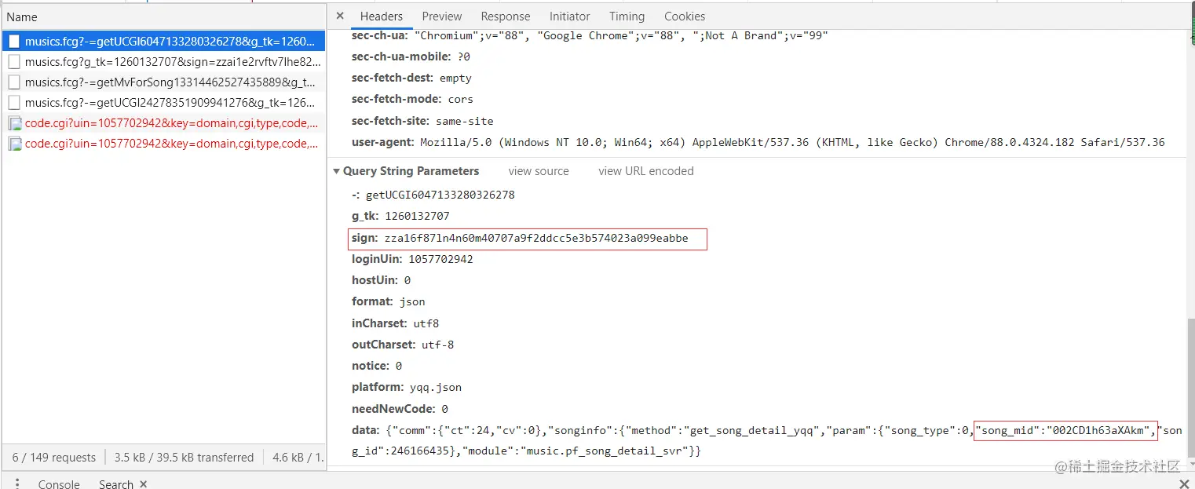Click the user-agent header value
This screenshot has width=1195, height=489.
point(792,142)
